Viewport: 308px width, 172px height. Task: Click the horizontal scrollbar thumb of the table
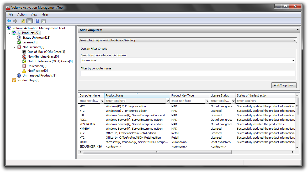157,152
